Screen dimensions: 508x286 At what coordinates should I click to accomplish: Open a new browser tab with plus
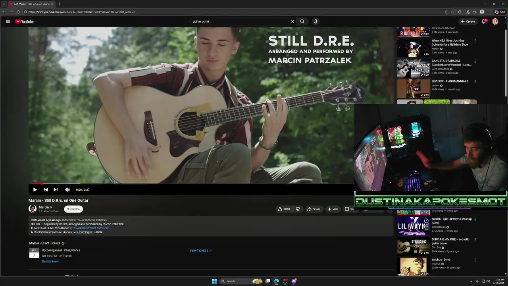[x=60, y=4]
